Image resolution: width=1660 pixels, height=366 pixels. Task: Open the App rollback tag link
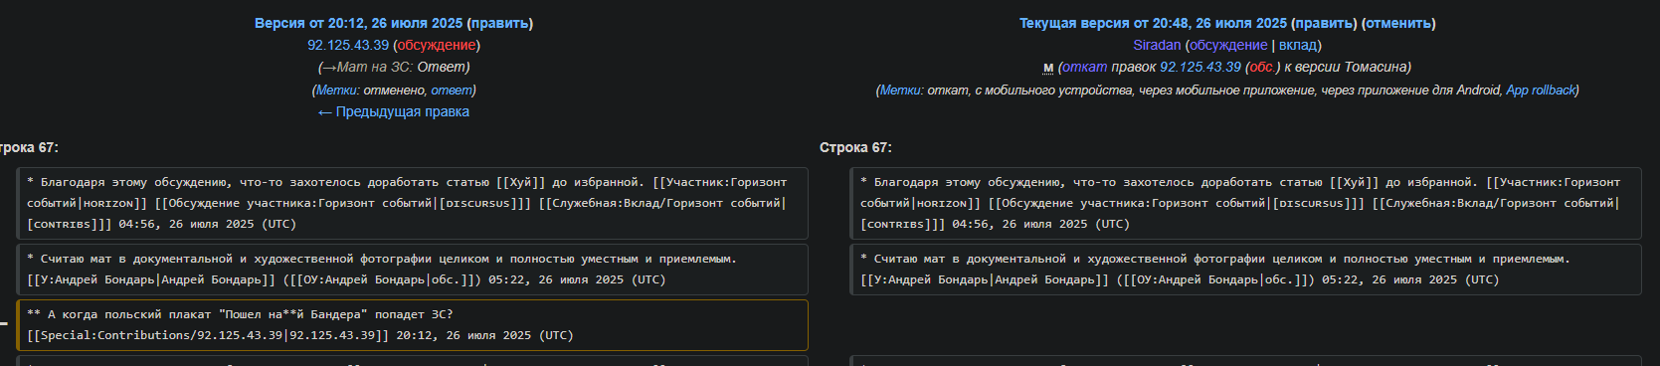[1541, 91]
